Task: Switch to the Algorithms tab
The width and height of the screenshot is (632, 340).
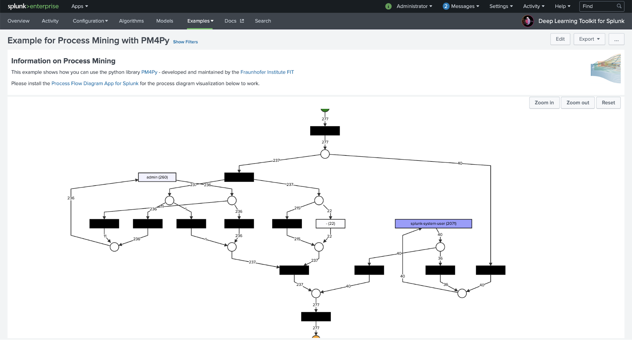Action: coord(131,21)
